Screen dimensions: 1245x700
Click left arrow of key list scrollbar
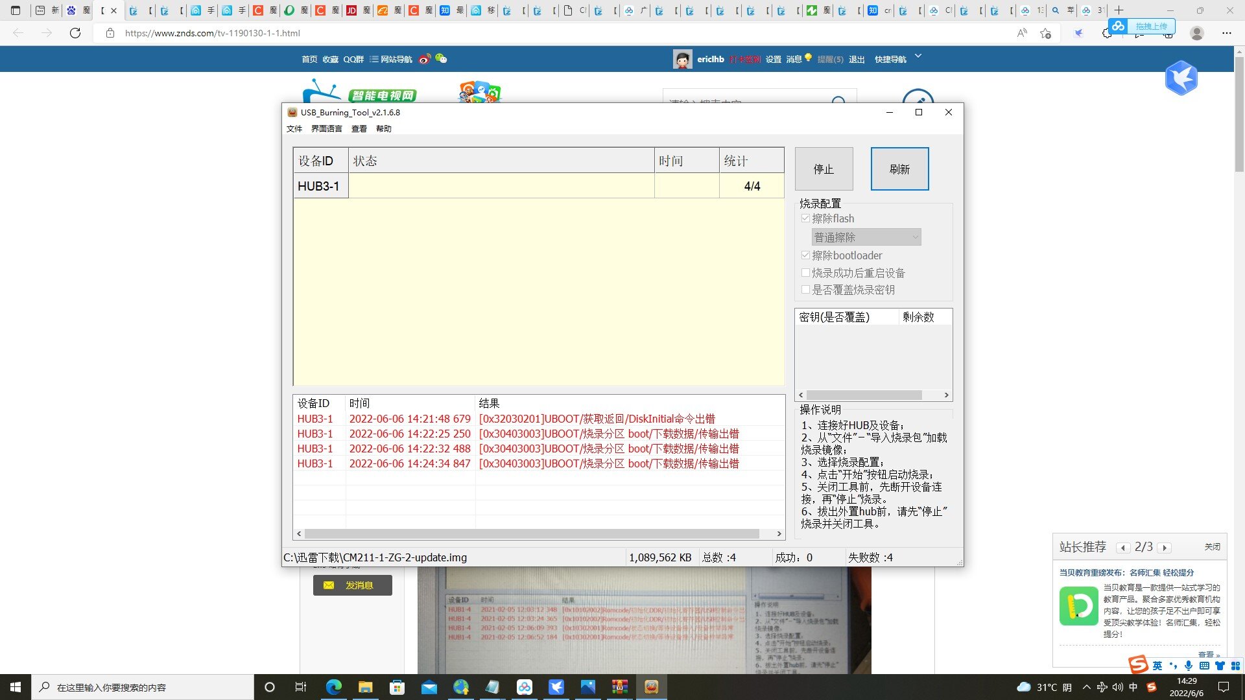click(801, 395)
